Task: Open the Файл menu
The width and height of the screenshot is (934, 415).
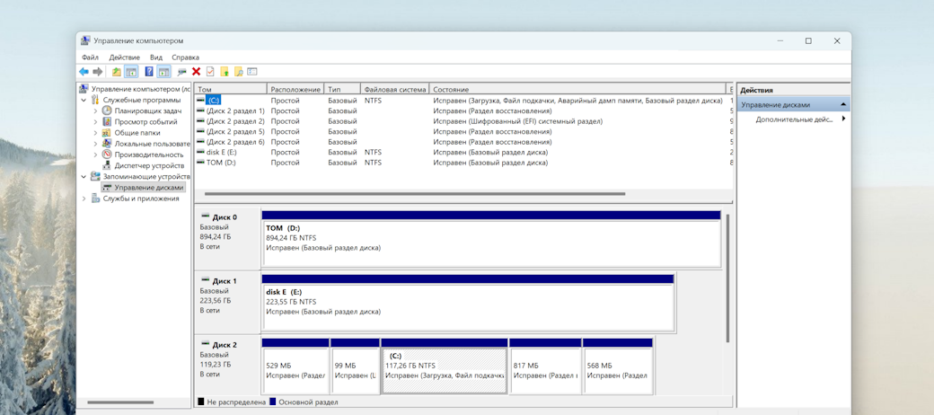Action: click(x=90, y=57)
